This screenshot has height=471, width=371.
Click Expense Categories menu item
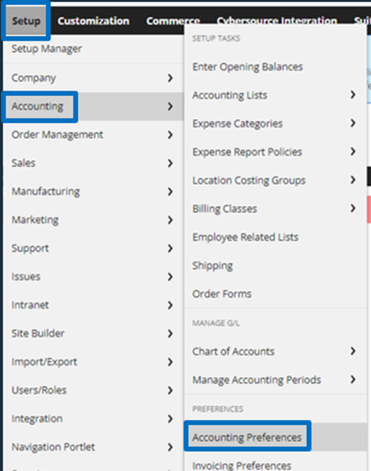pyautogui.click(x=237, y=123)
